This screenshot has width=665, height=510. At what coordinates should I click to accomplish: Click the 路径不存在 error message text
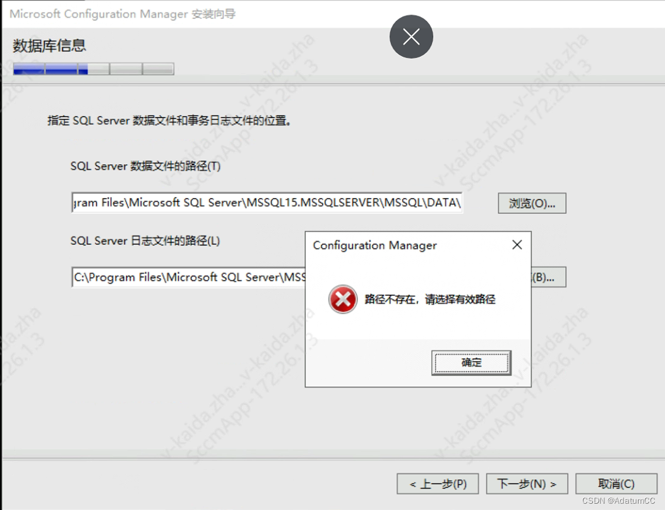[429, 299]
